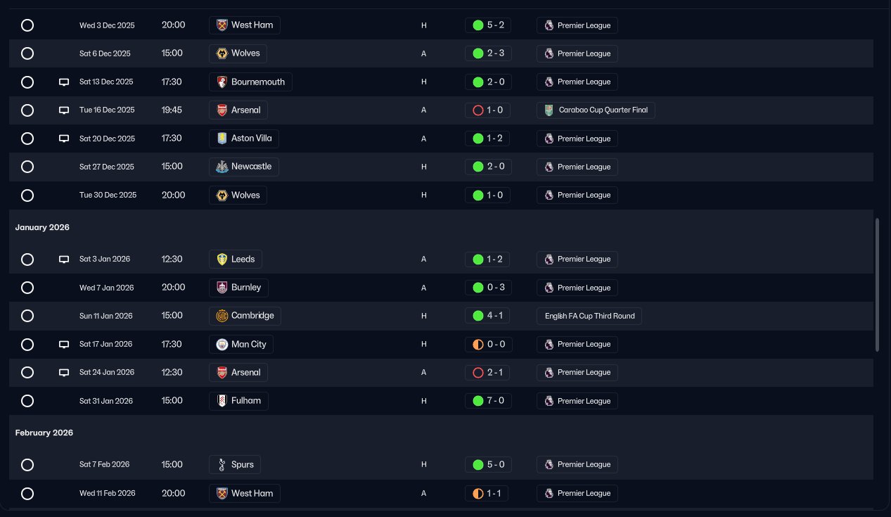Select the radio button for Aston Villa match
The height and width of the screenshot is (517, 891).
[x=27, y=139]
